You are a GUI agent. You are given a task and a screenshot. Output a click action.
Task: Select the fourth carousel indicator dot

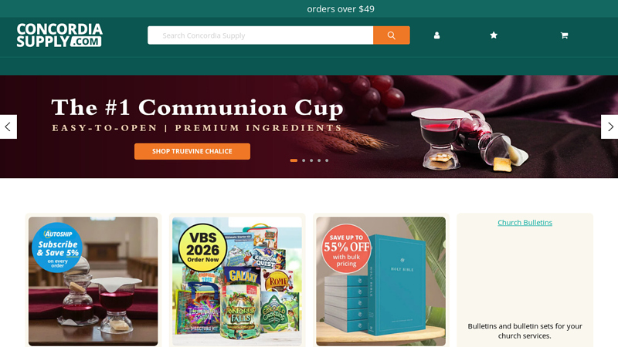tap(319, 160)
